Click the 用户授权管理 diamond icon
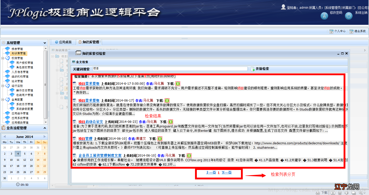 coord(12,63)
